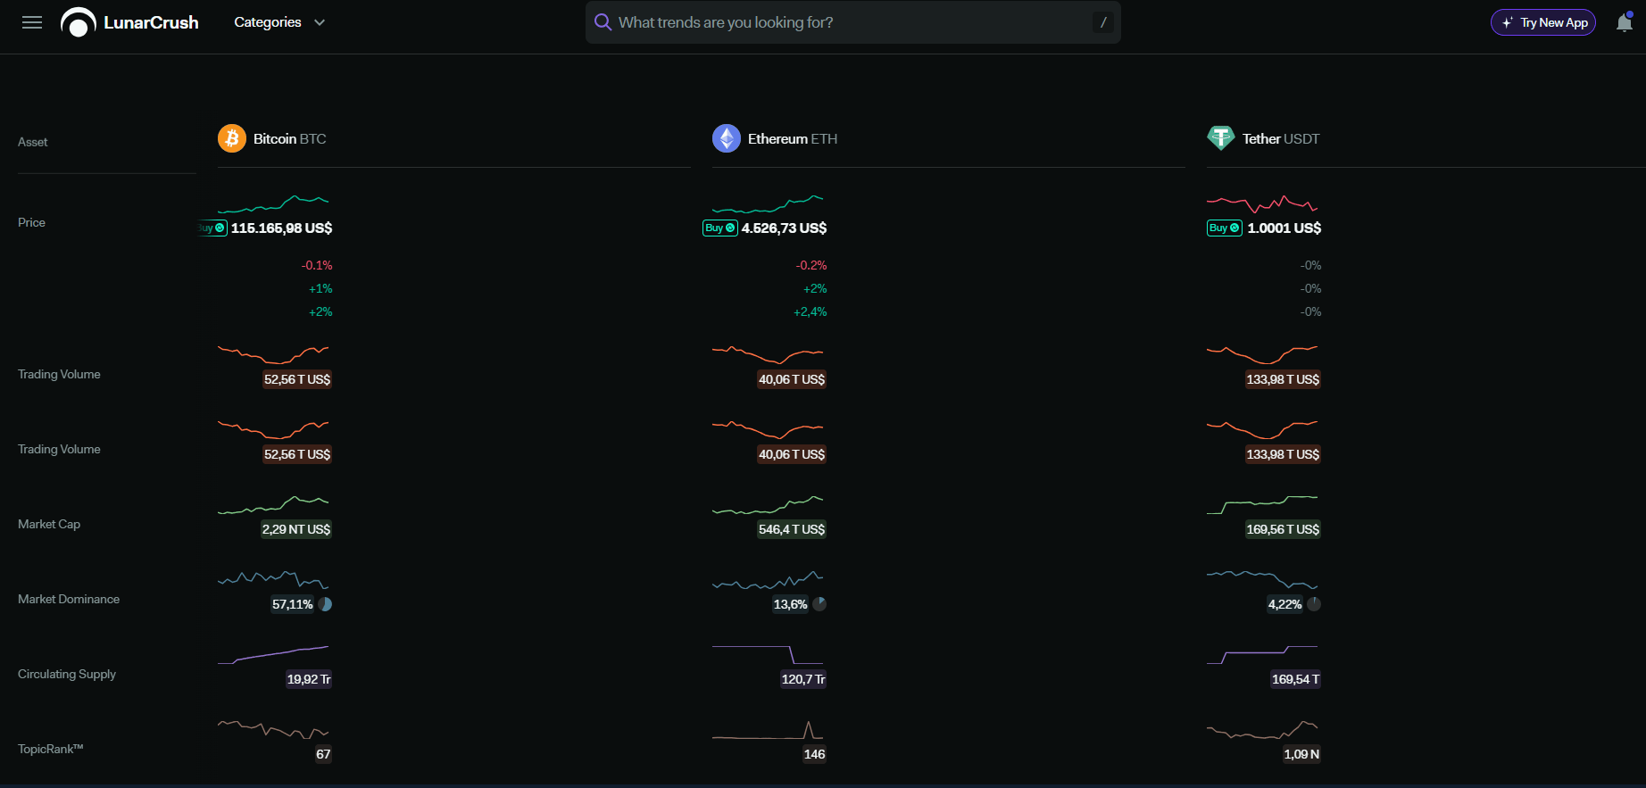Click Bitcoin's TopicRank value 67
Image resolution: width=1646 pixels, height=788 pixels.
323,754
